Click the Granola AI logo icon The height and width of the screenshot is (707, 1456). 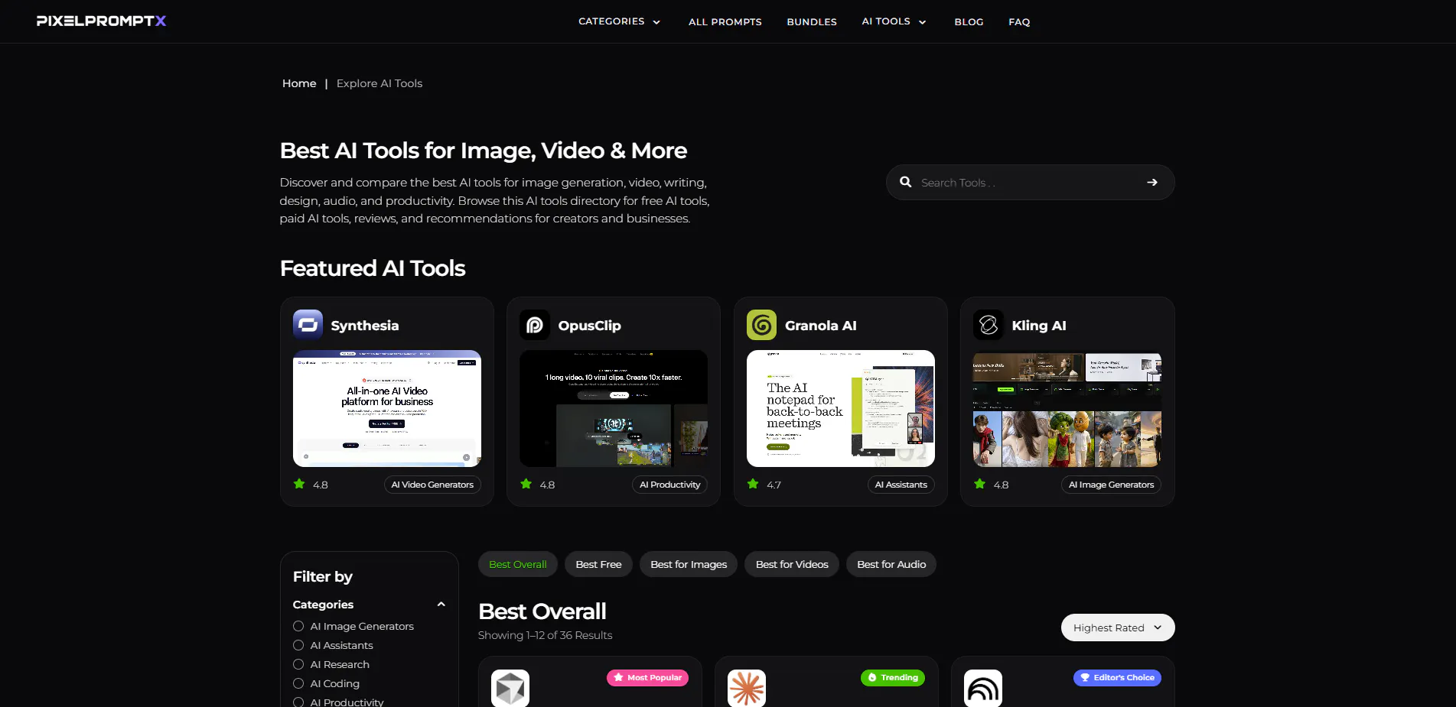pyautogui.click(x=761, y=325)
